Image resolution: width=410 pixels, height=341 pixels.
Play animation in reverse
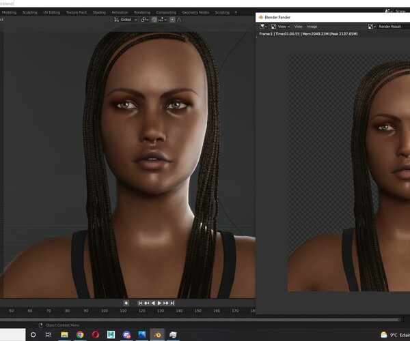(153, 303)
